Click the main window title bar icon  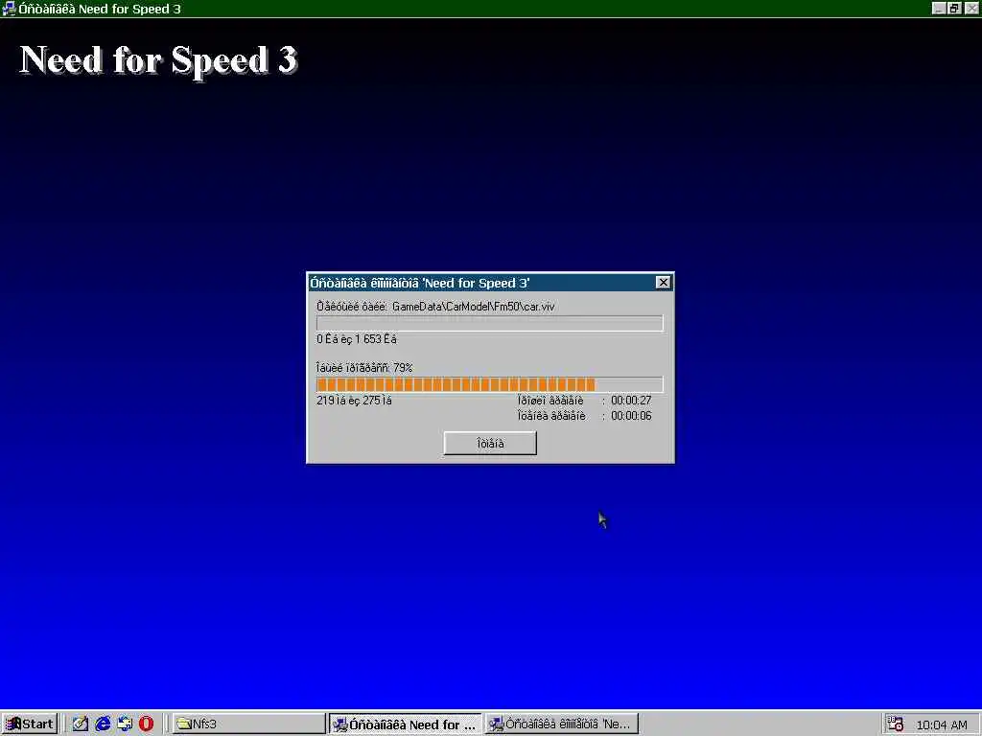point(9,9)
